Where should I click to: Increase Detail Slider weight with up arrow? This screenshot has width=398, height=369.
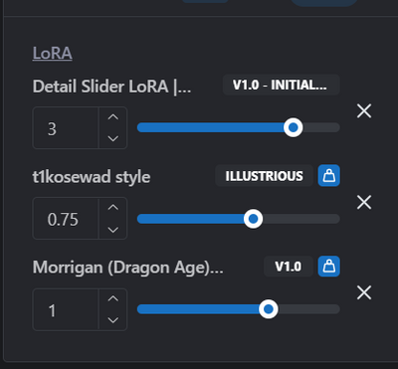(x=113, y=117)
